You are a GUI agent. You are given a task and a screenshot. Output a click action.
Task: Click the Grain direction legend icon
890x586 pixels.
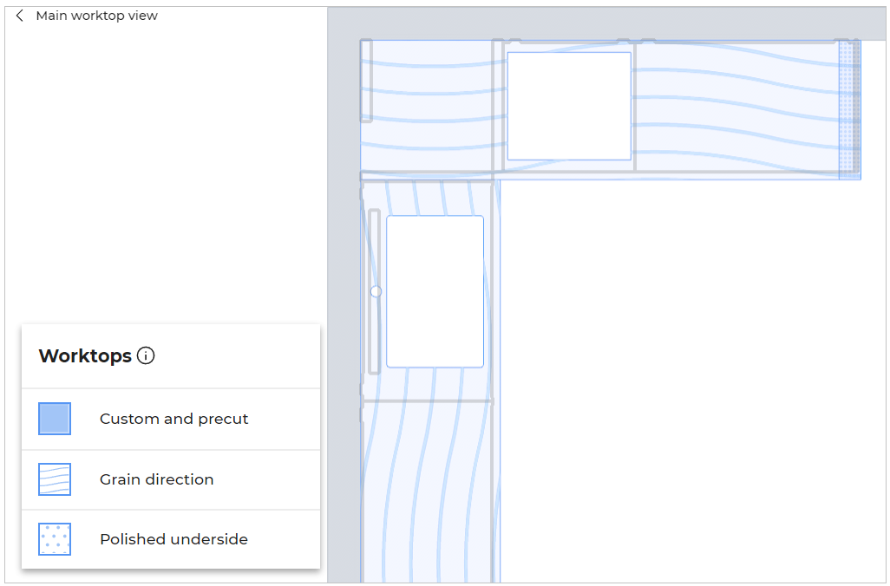pos(55,479)
